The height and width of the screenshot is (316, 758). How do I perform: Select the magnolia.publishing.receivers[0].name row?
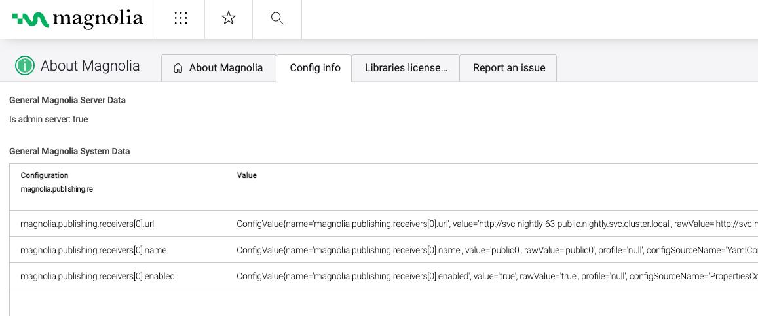coord(91,250)
